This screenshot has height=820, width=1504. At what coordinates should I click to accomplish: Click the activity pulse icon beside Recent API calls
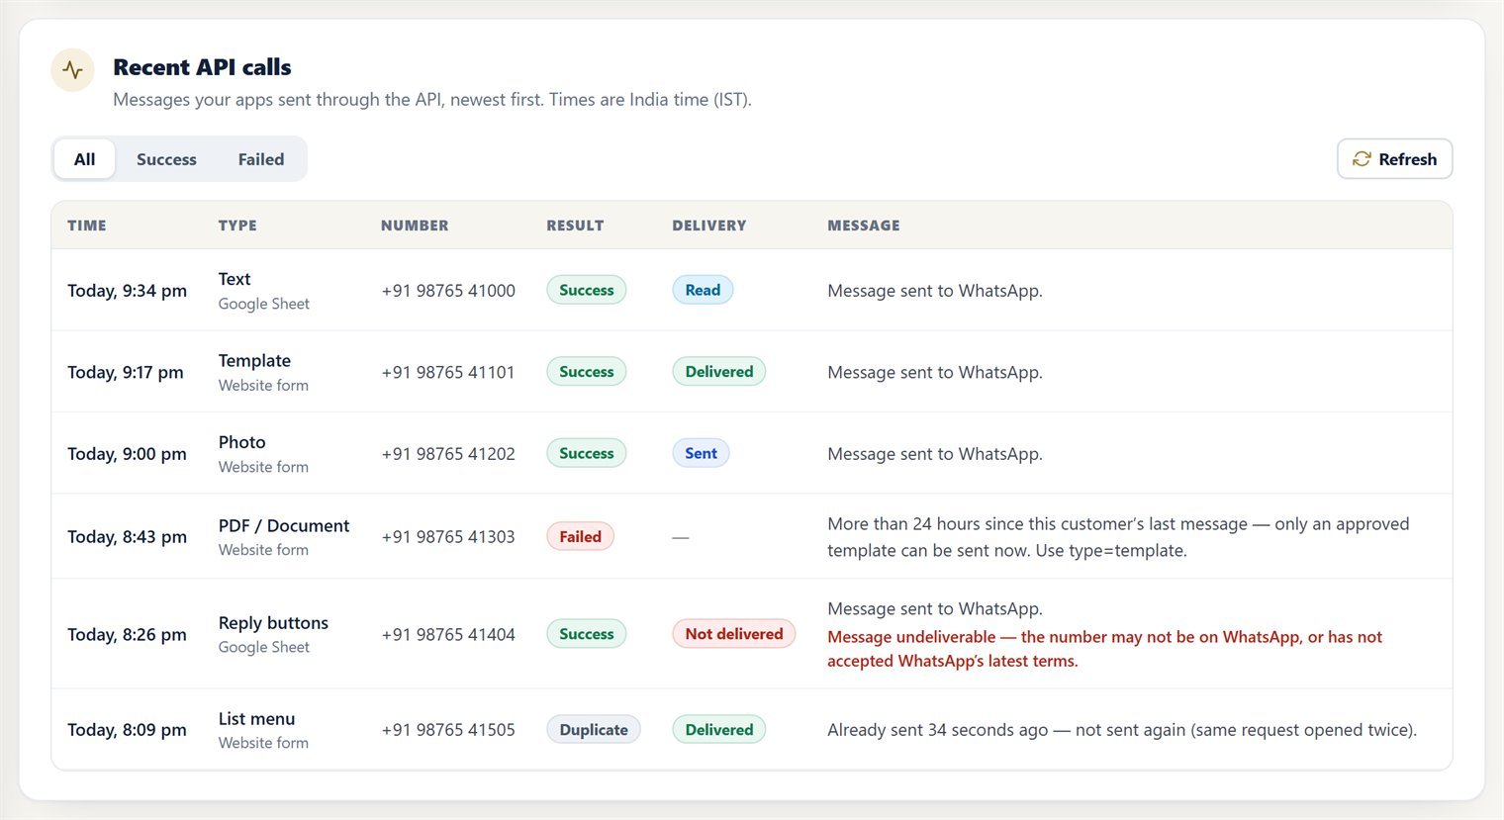[73, 70]
